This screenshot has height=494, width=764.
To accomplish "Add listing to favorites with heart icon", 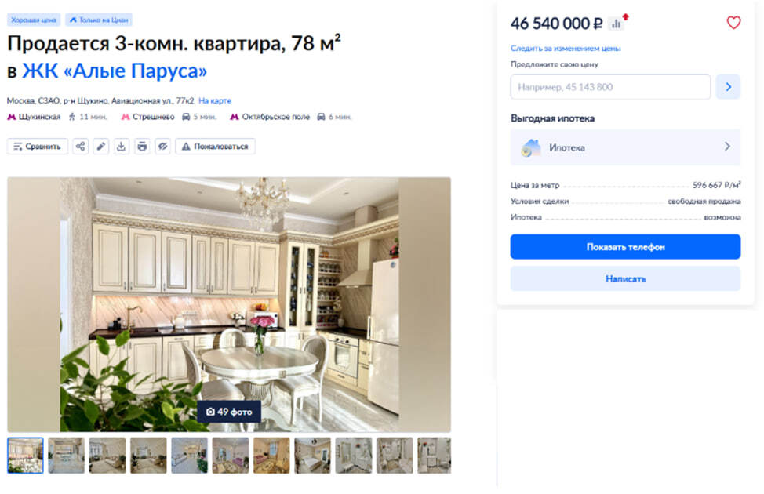I will coord(733,23).
